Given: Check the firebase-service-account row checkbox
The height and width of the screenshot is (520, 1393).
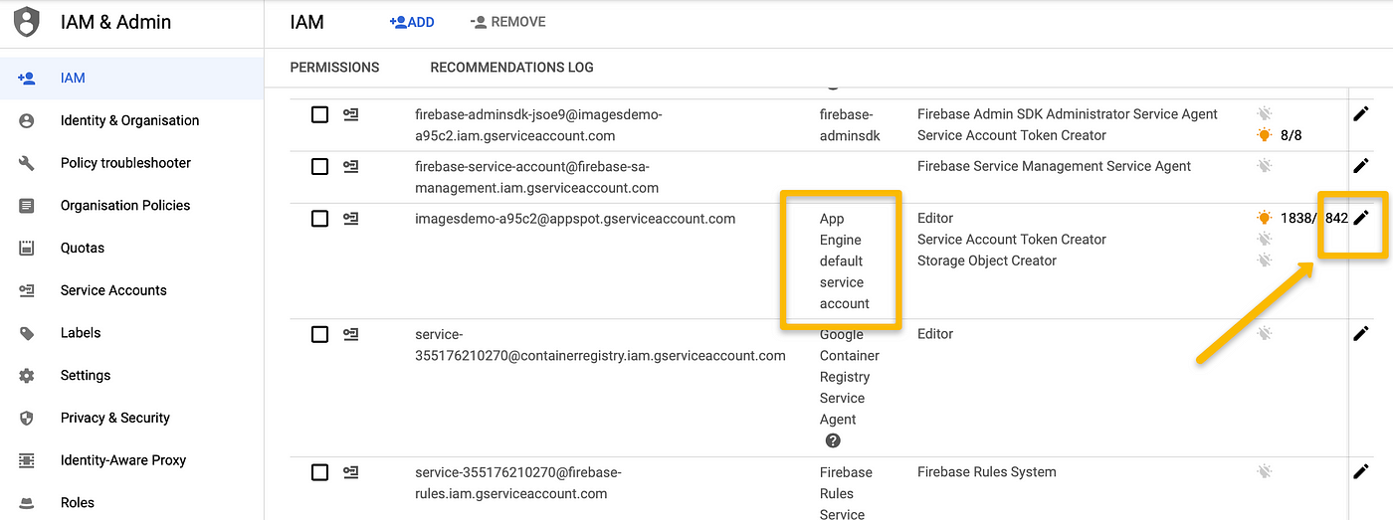Looking at the screenshot, I should (319, 167).
